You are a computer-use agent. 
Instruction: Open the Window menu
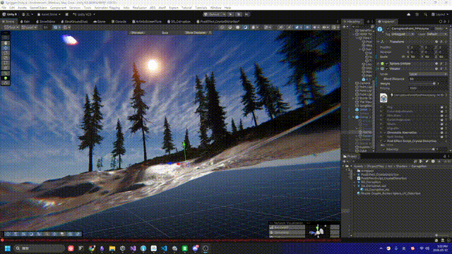[x=215, y=8]
